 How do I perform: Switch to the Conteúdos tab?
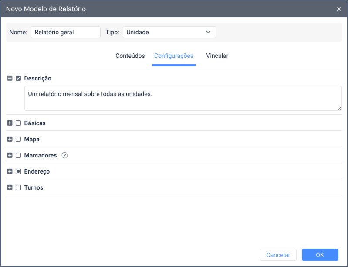pos(130,56)
